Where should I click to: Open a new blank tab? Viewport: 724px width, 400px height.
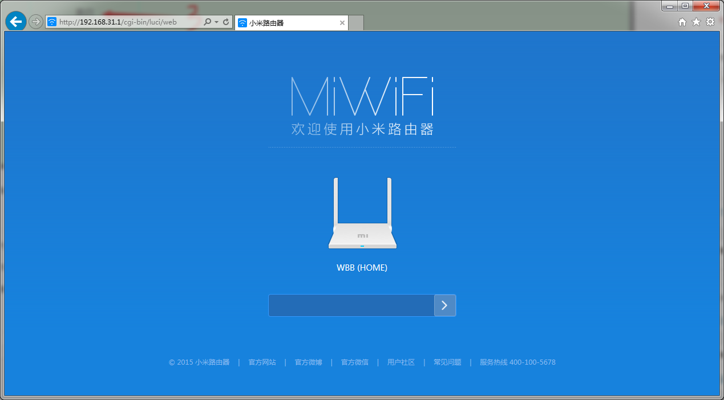[x=356, y=23]
